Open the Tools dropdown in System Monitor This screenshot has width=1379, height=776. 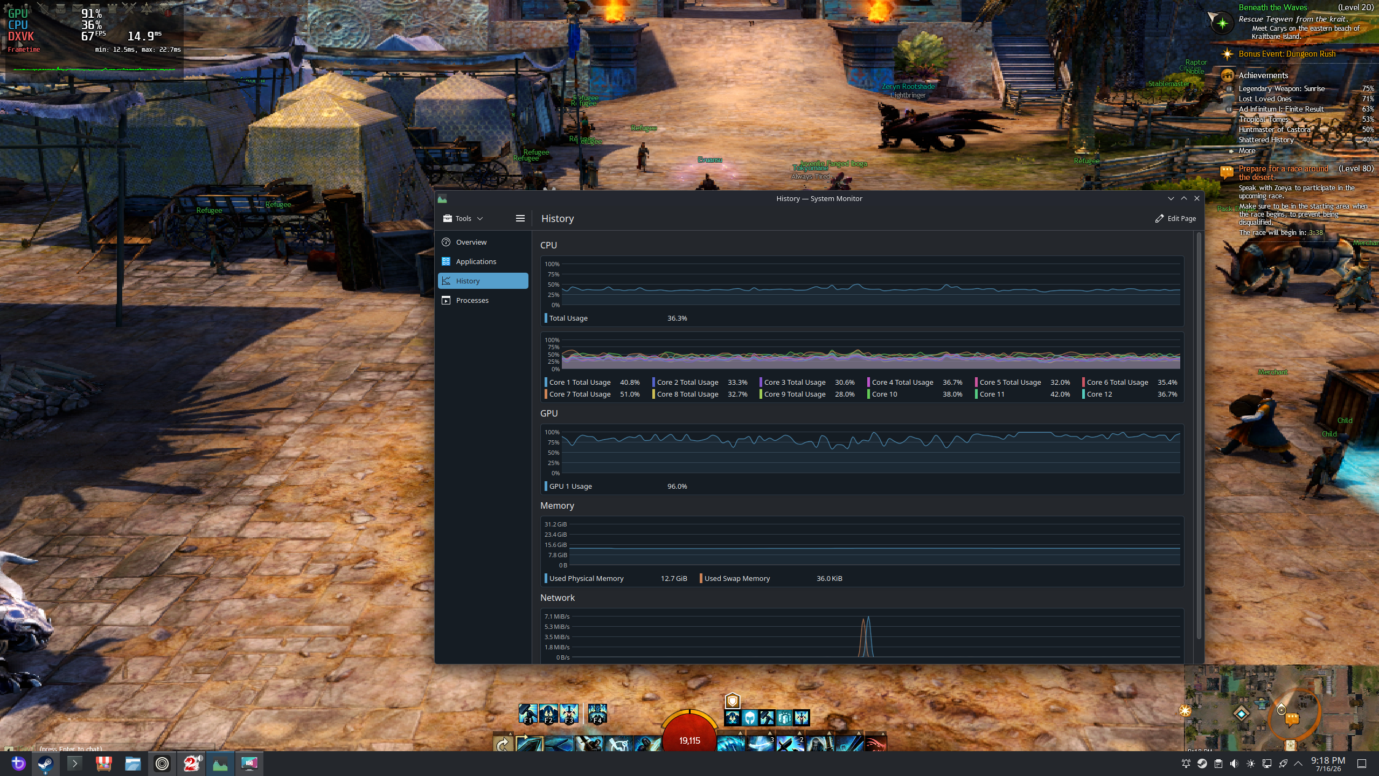click(x=463, y=218)
